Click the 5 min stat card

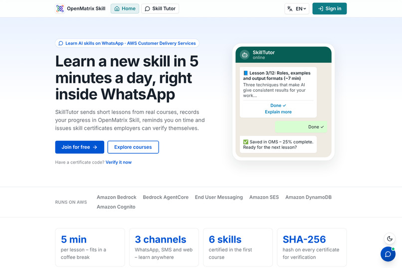click(90, 248)
